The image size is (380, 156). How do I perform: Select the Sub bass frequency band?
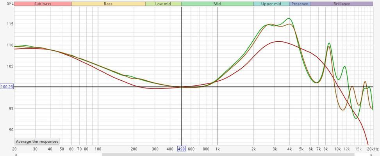43,4
